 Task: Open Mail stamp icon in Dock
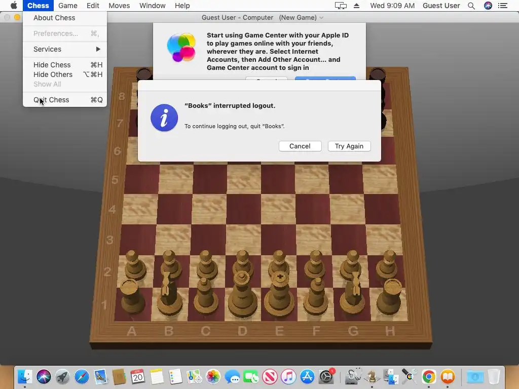click(100, 376)
